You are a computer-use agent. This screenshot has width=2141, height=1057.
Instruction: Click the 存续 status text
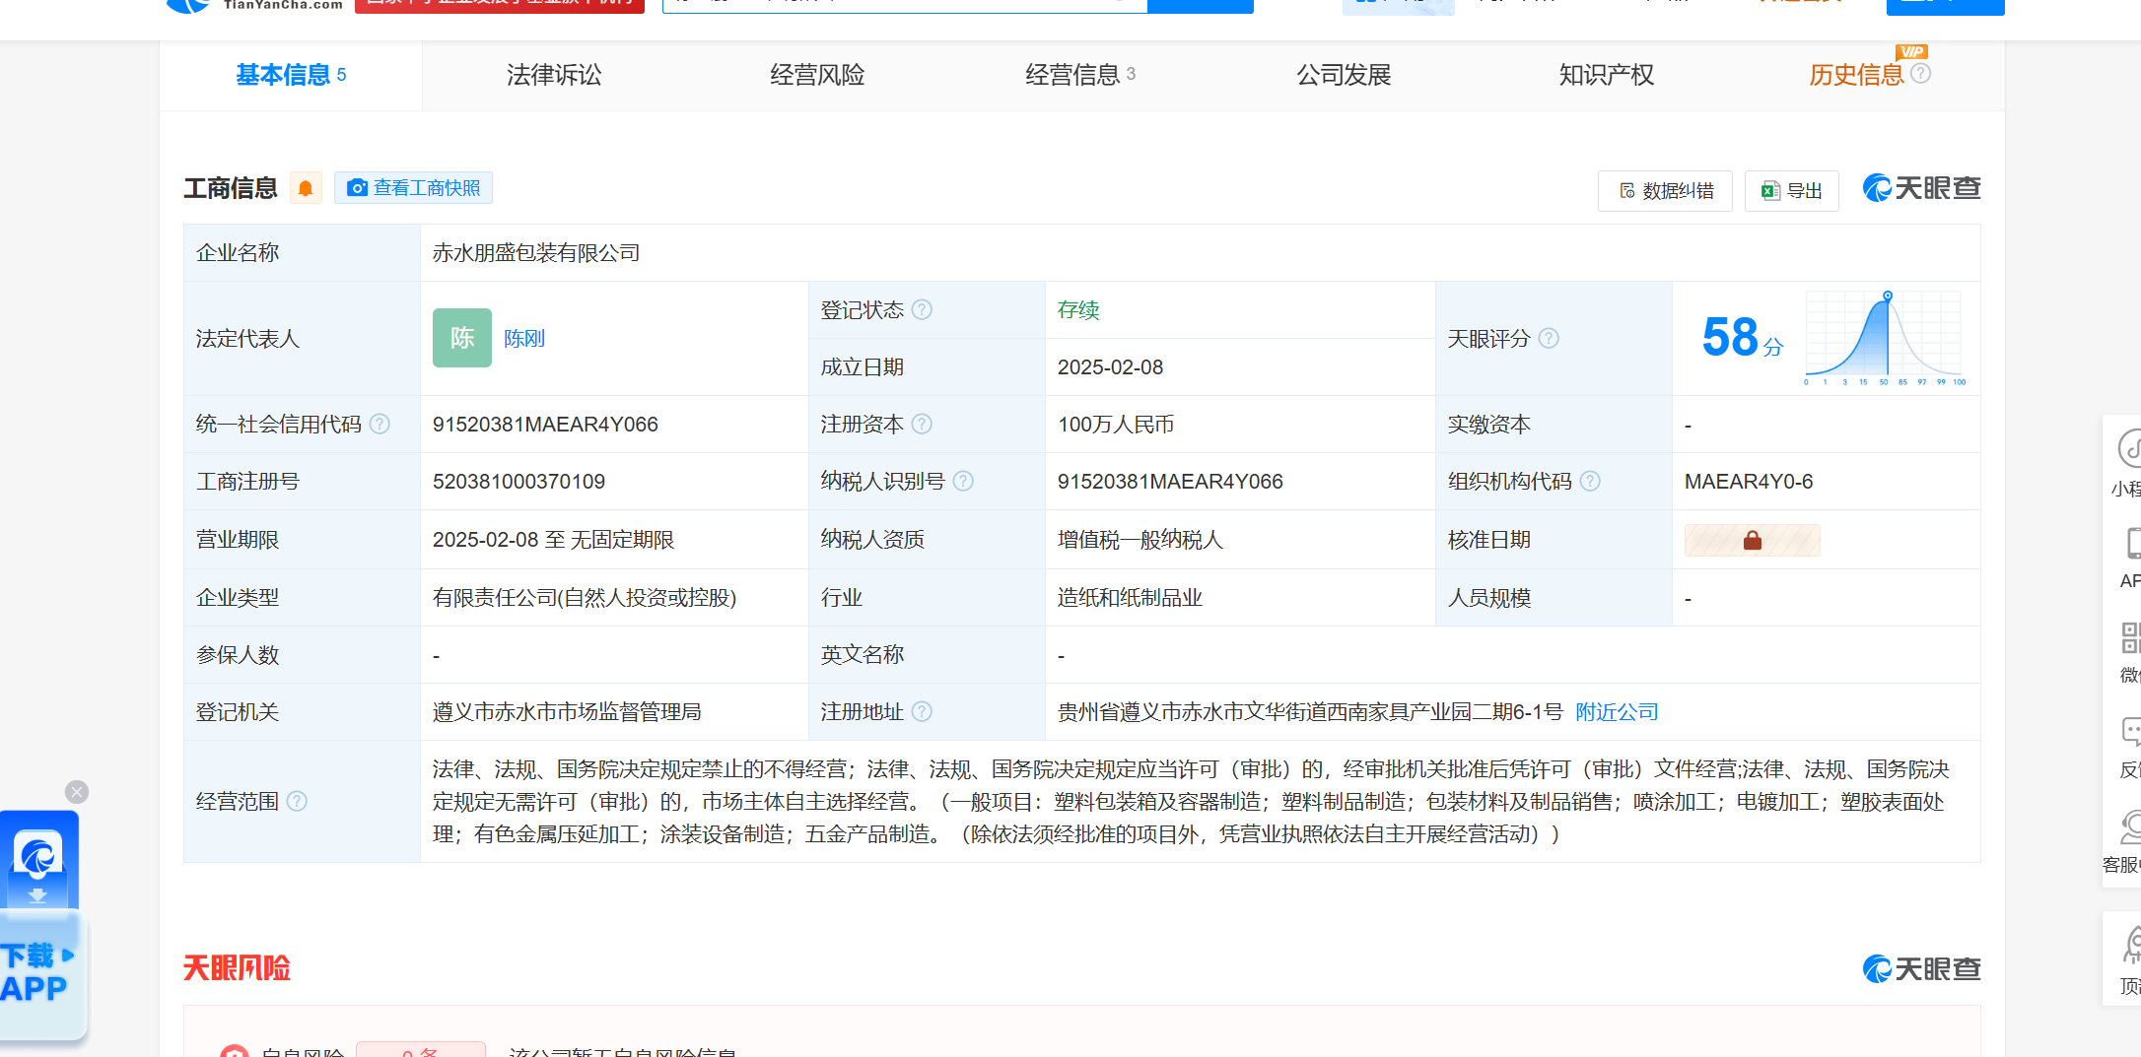coord(1078,310)
